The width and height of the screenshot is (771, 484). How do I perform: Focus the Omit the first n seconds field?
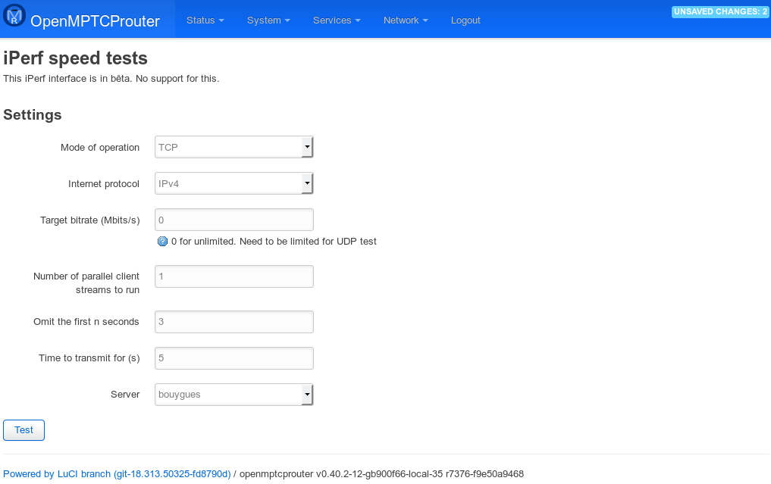tap(234, 322)
